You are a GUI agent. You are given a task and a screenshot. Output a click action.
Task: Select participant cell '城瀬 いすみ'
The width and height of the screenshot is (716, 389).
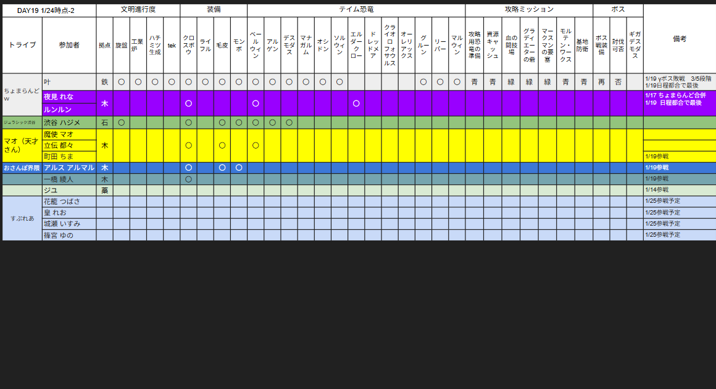point(69,224)
